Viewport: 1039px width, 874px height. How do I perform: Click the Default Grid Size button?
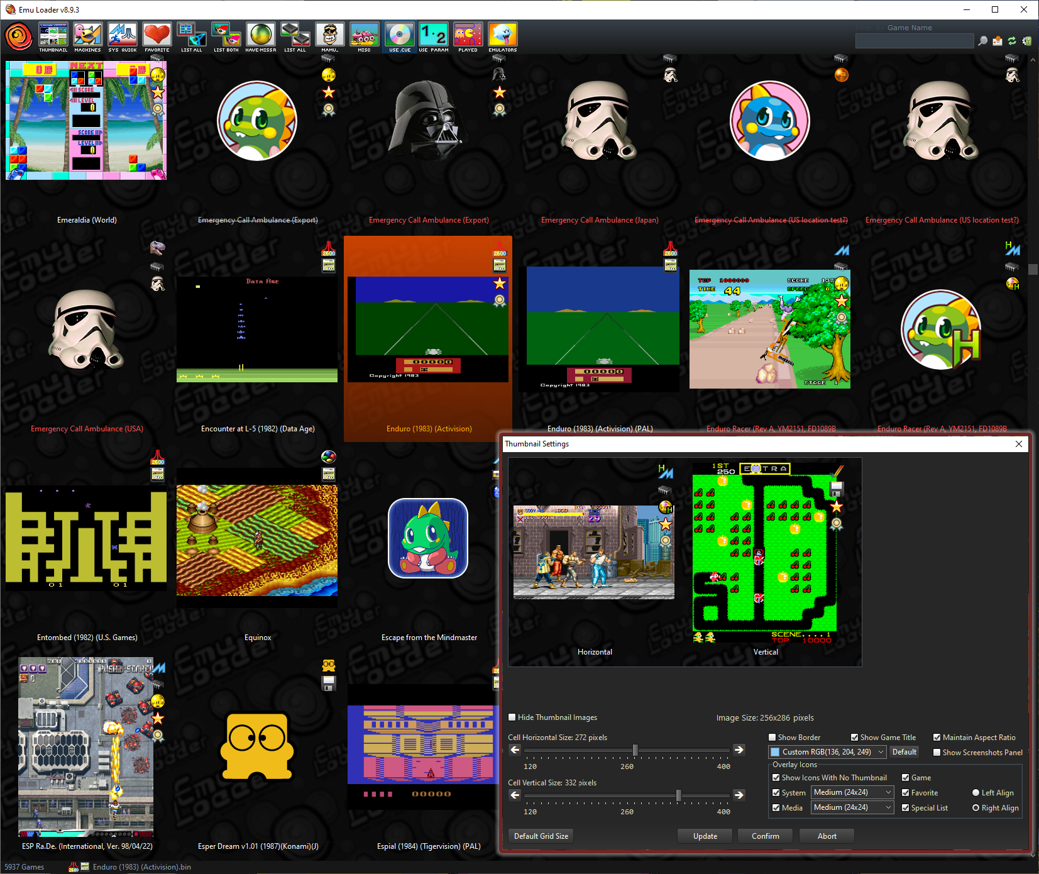[541, 836]
